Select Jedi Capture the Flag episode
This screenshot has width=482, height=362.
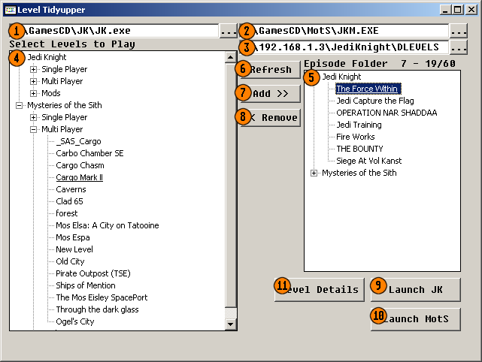tap(375, 101)
